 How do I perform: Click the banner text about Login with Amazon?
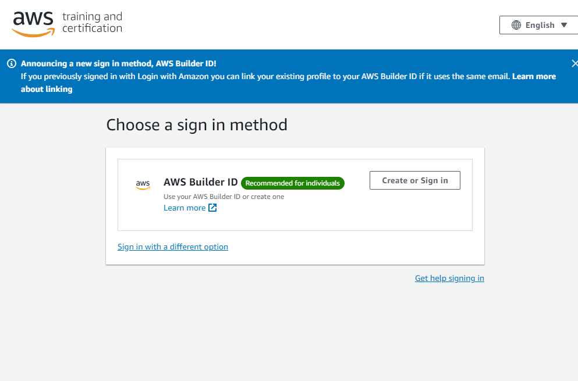265,76
